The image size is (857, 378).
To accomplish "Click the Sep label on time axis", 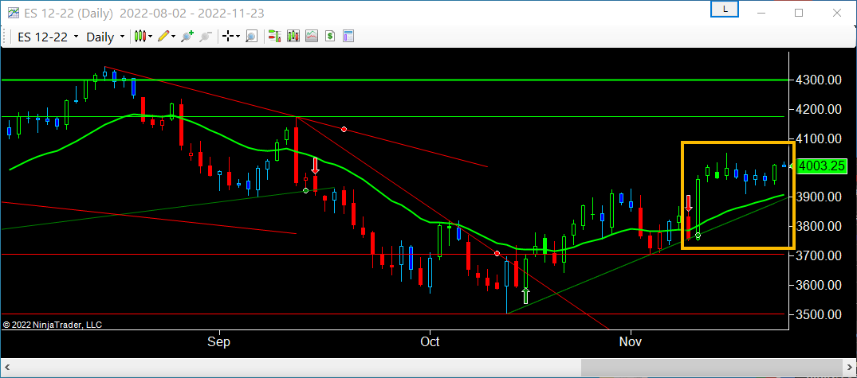I will (218, 342).
